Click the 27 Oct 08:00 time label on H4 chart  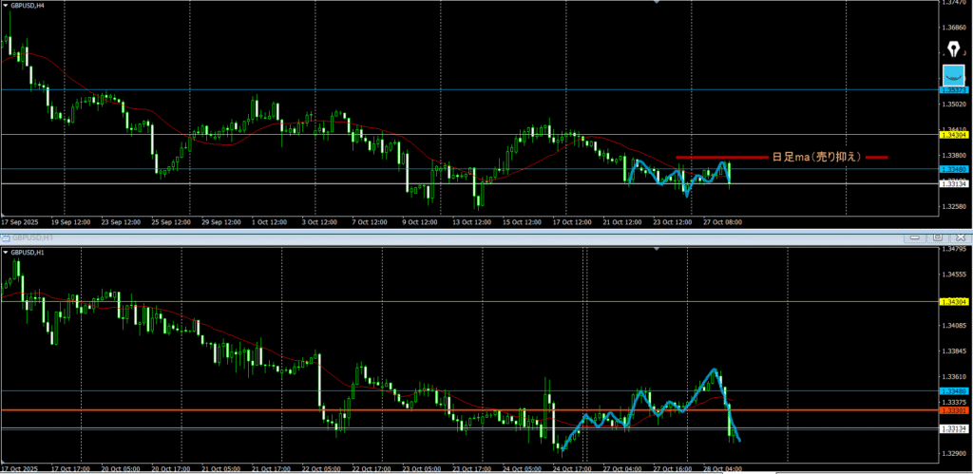click(721, 221)
